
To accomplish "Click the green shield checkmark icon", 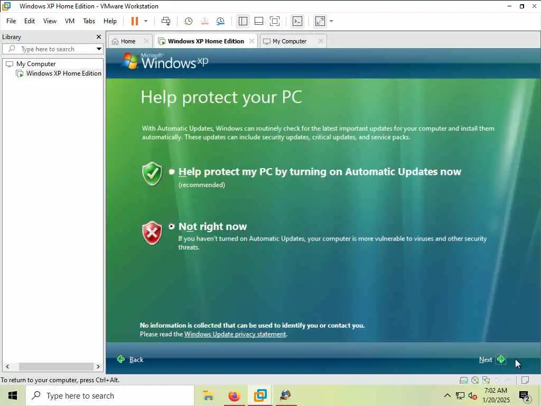I will (152, 173).
